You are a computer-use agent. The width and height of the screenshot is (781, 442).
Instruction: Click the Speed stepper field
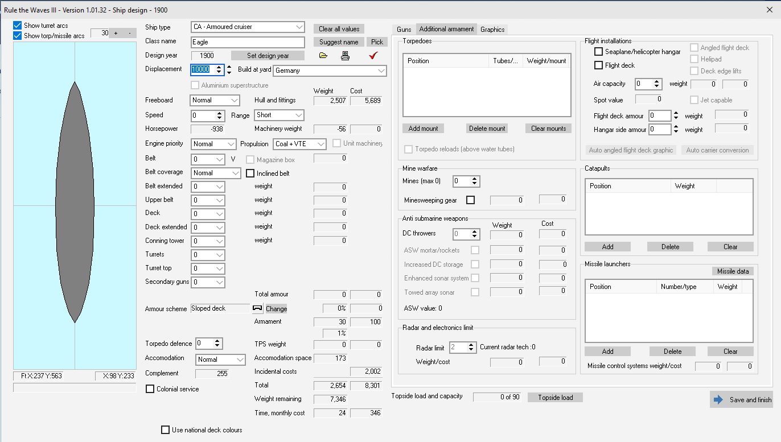click(207, 115)
